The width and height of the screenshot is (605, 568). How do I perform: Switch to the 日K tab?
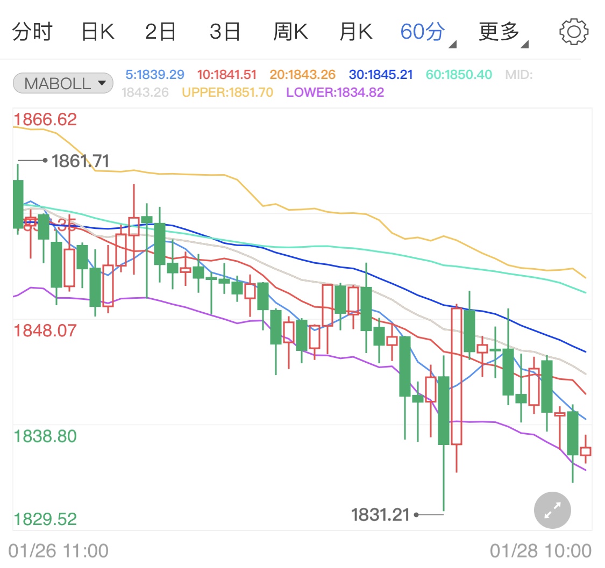[98, 32]
